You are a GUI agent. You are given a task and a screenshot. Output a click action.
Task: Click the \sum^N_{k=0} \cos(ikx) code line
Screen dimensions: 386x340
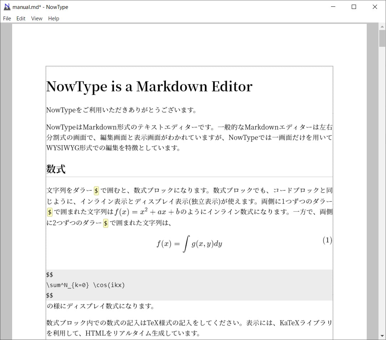click(86, 285)
